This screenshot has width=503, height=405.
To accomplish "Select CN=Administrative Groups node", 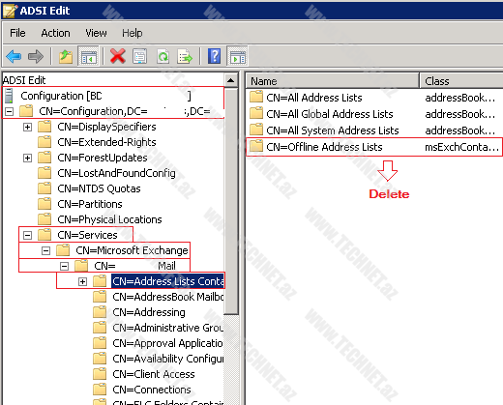I will tap(167, 328).
